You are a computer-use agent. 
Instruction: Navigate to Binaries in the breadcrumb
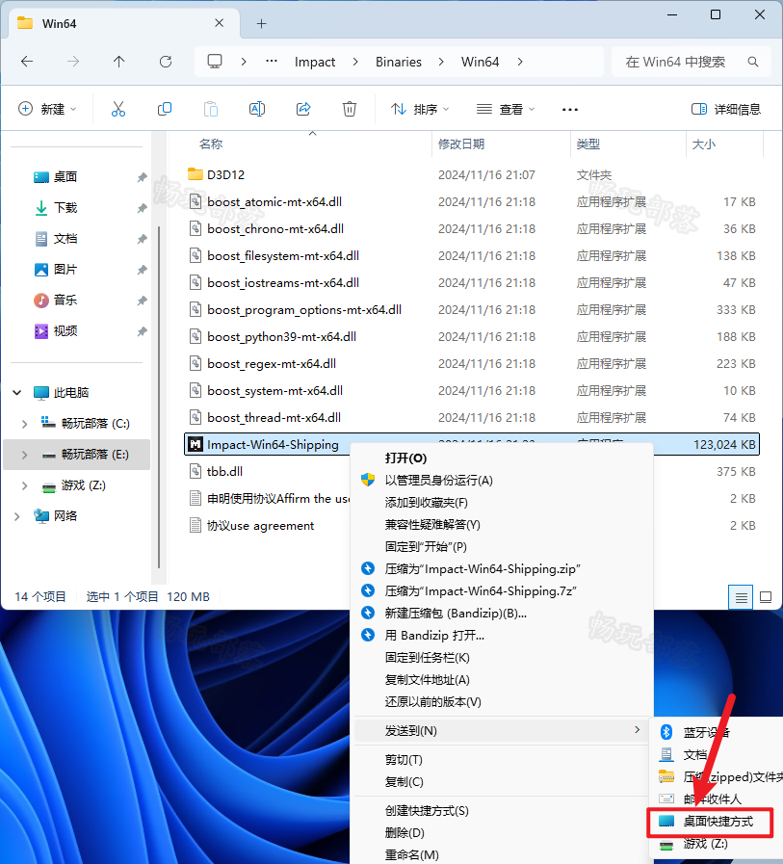[399, 62]
